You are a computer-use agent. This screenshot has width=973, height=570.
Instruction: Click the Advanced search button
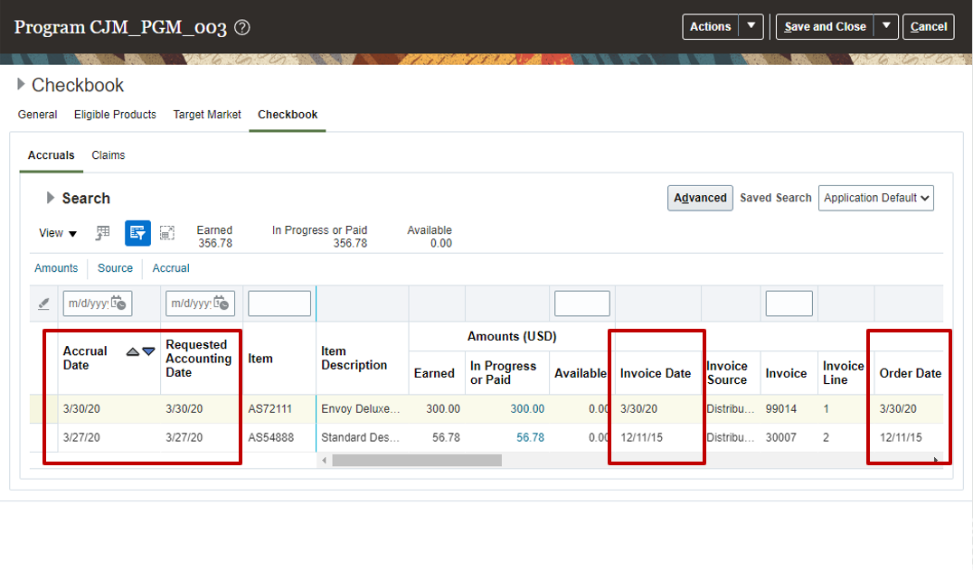(700, 197)
